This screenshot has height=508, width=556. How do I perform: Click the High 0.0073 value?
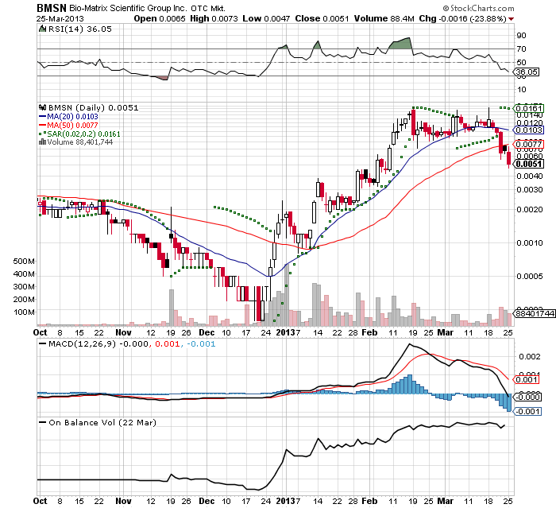[214, 18]
